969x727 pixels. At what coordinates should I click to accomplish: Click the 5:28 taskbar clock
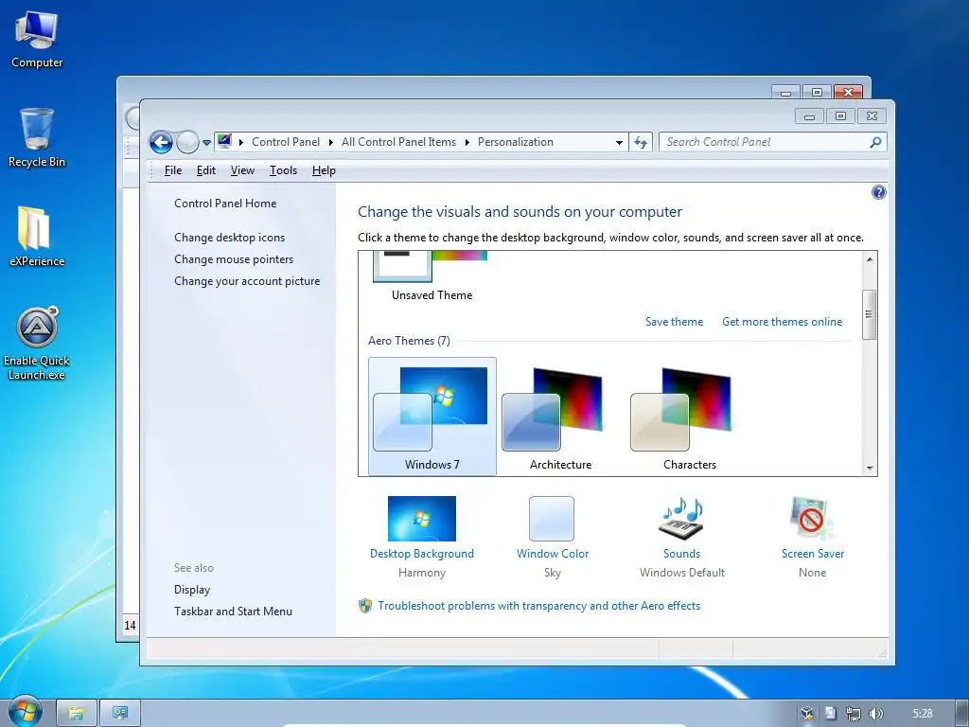923,714
